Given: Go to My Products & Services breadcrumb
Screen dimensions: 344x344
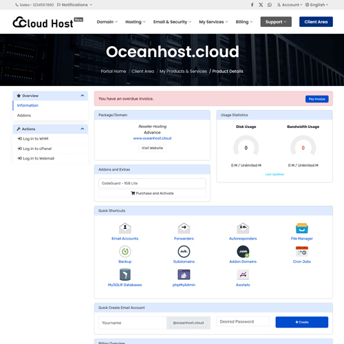Looking at the screenshot, I should [183, 72].
